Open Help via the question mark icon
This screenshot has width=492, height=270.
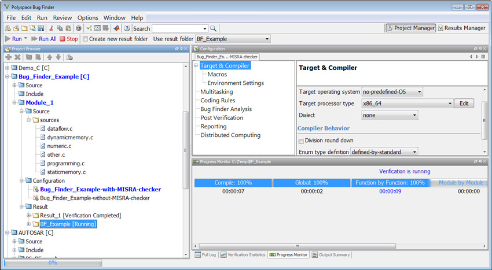coord(127,28)
